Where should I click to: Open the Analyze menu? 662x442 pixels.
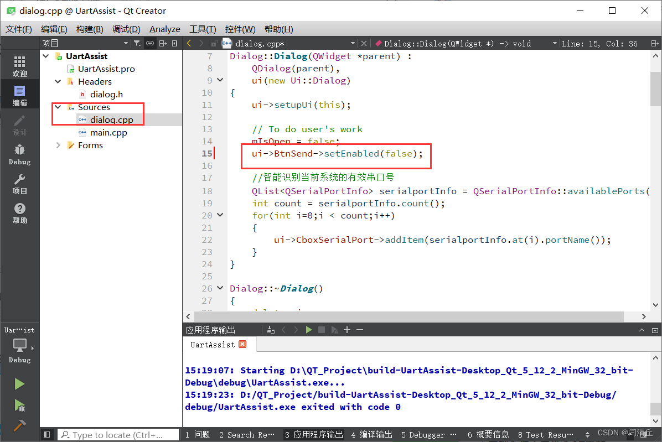pyautogui.click(x=164, y=29)
